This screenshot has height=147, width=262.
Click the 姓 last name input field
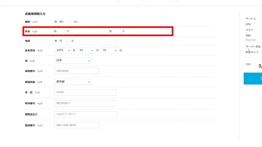pos(87,31)
